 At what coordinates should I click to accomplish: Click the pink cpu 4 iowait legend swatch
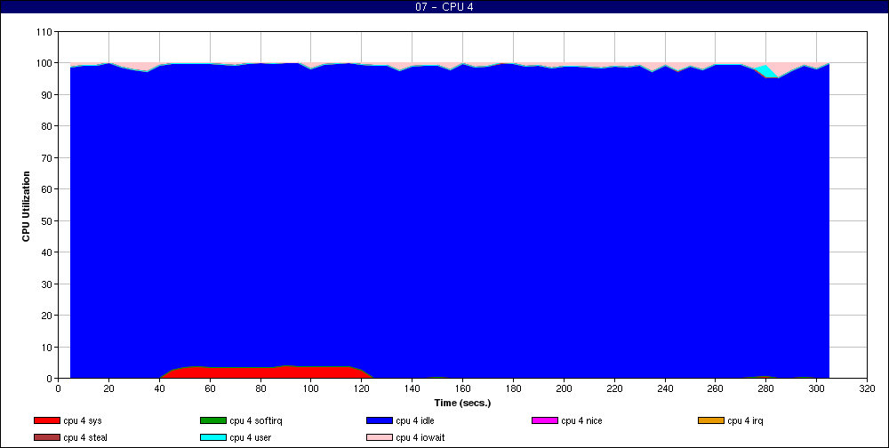tap(380, 438)
